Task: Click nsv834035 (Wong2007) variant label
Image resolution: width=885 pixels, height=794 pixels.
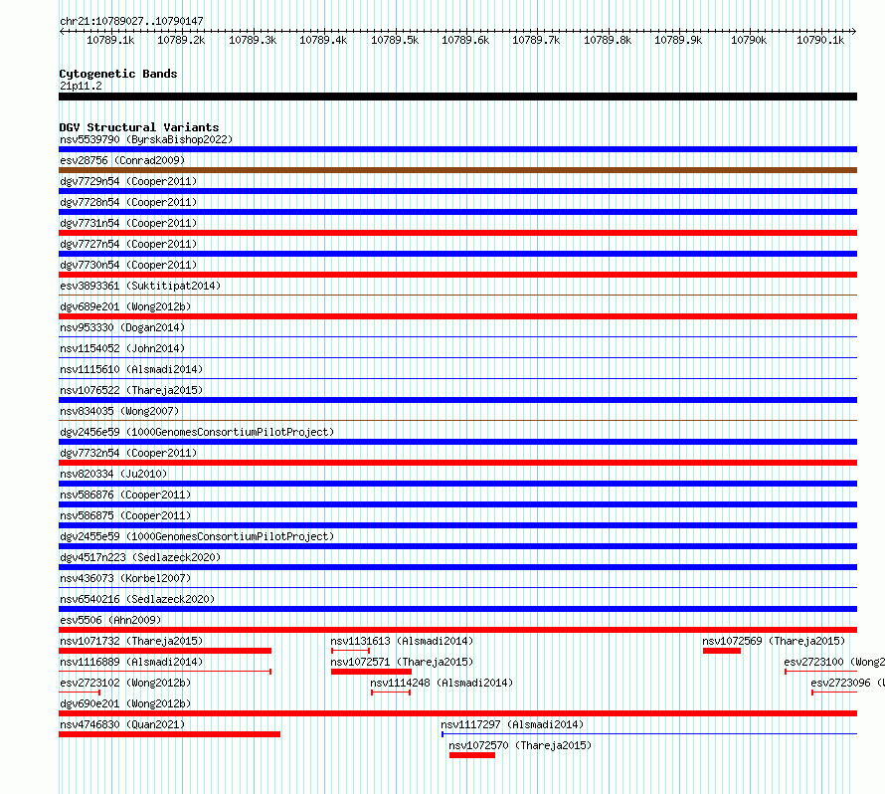Action: point(119,411)
